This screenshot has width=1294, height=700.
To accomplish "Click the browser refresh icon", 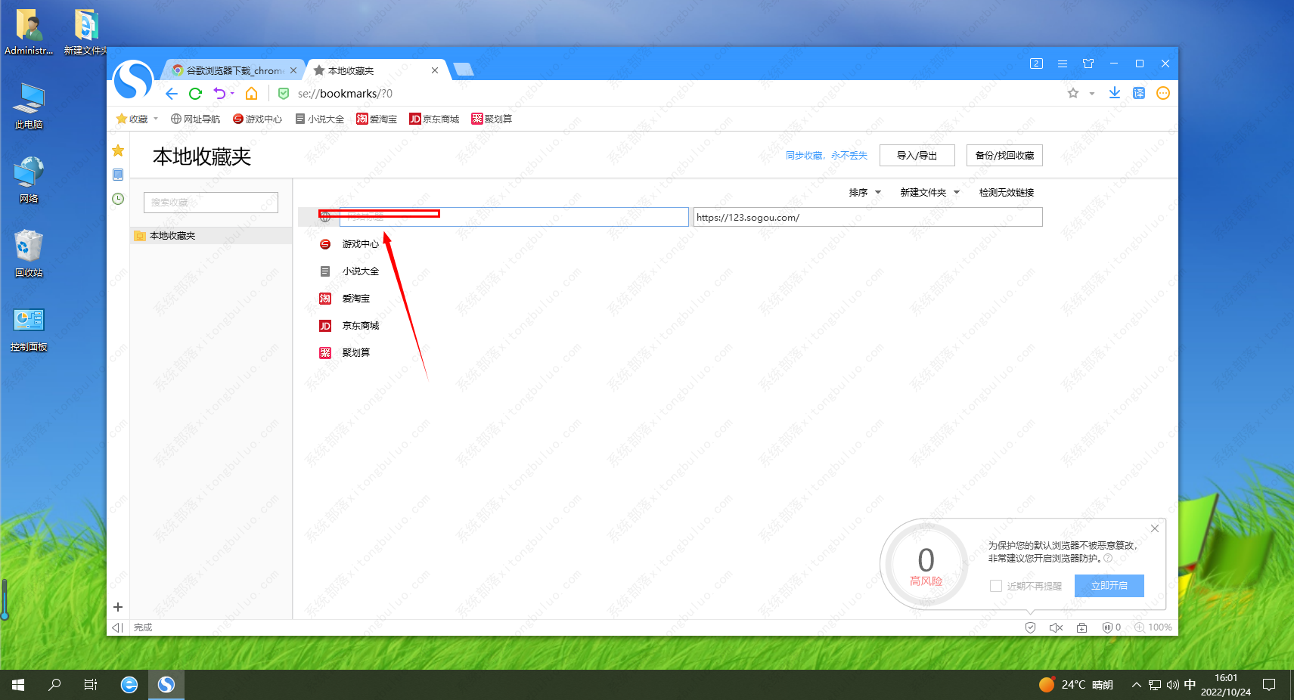I will point(195,94).
